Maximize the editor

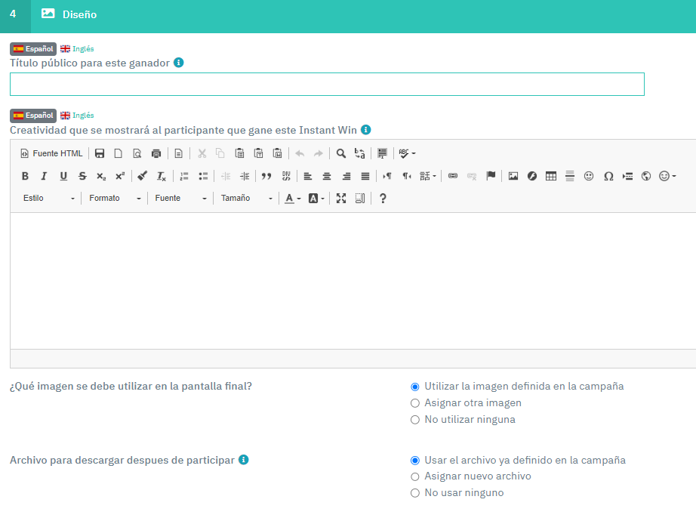(x=341, y=199)
